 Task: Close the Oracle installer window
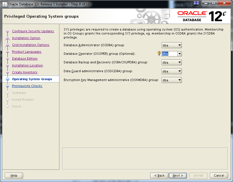[224, 3]
